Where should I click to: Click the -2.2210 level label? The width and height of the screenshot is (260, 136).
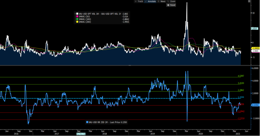[x=241, y=118]
